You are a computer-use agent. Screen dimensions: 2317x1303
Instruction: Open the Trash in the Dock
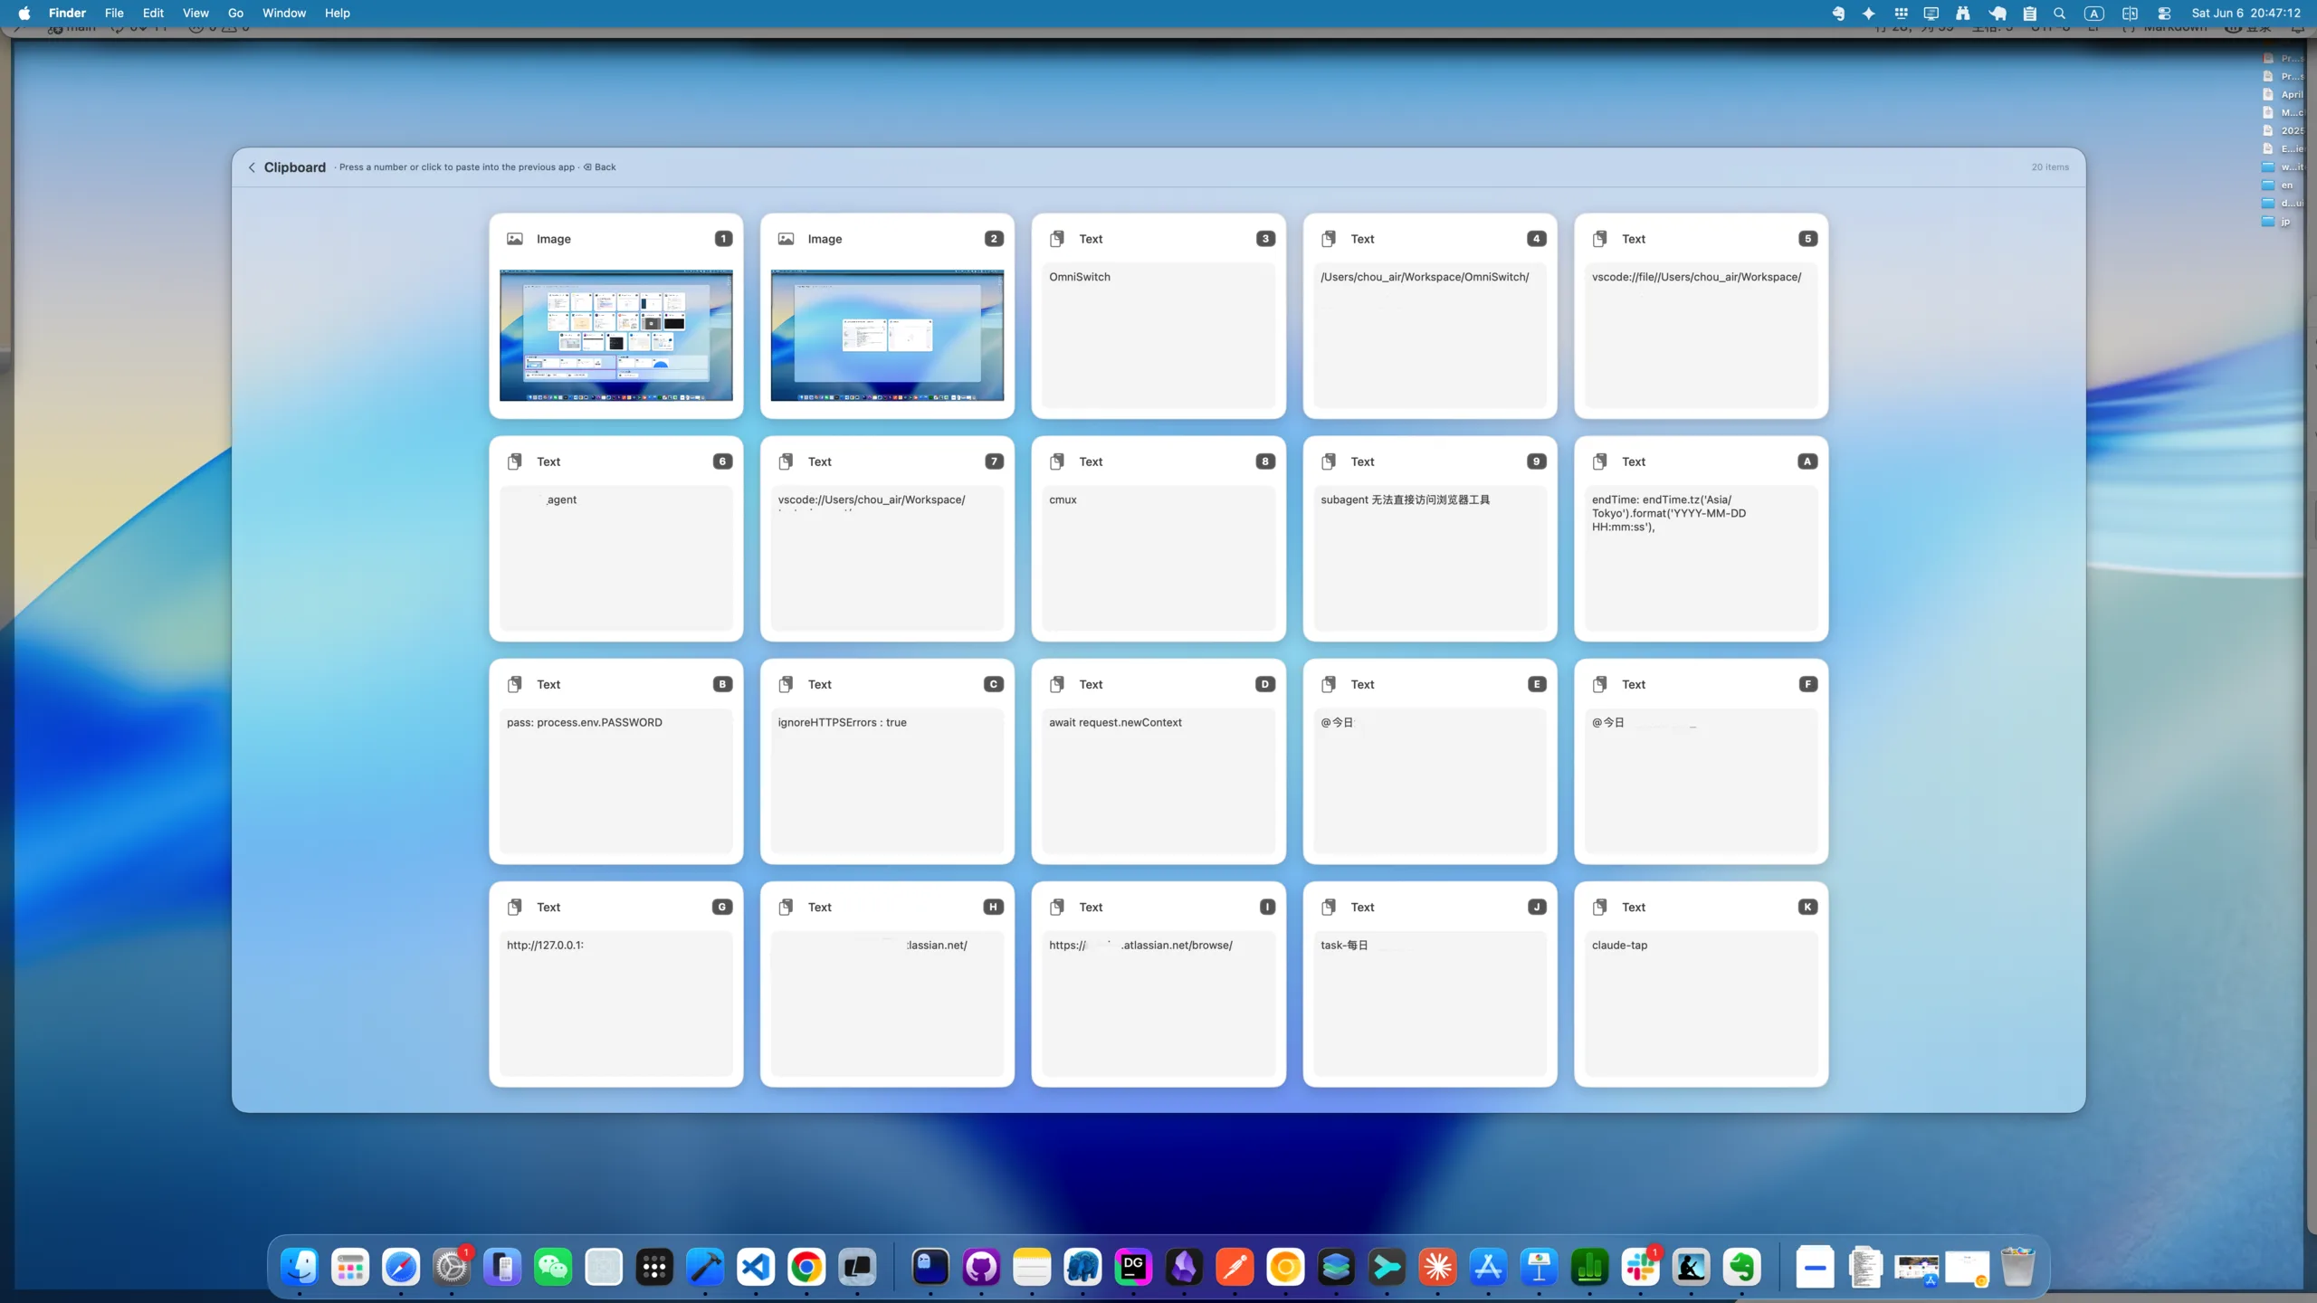coord(2017,1267)
